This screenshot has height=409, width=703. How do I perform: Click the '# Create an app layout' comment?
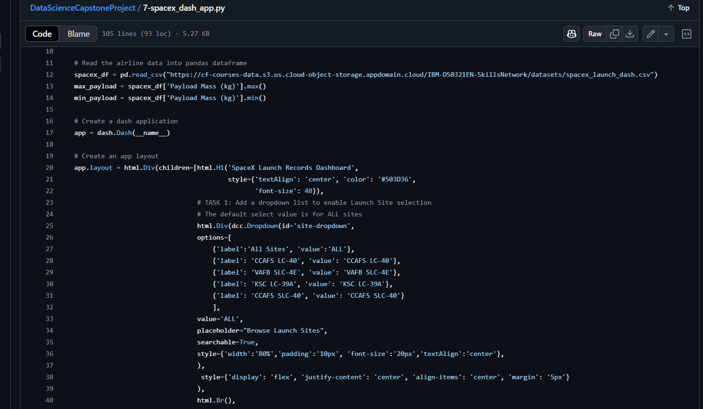pyautogui.click(x=116, y=156)
